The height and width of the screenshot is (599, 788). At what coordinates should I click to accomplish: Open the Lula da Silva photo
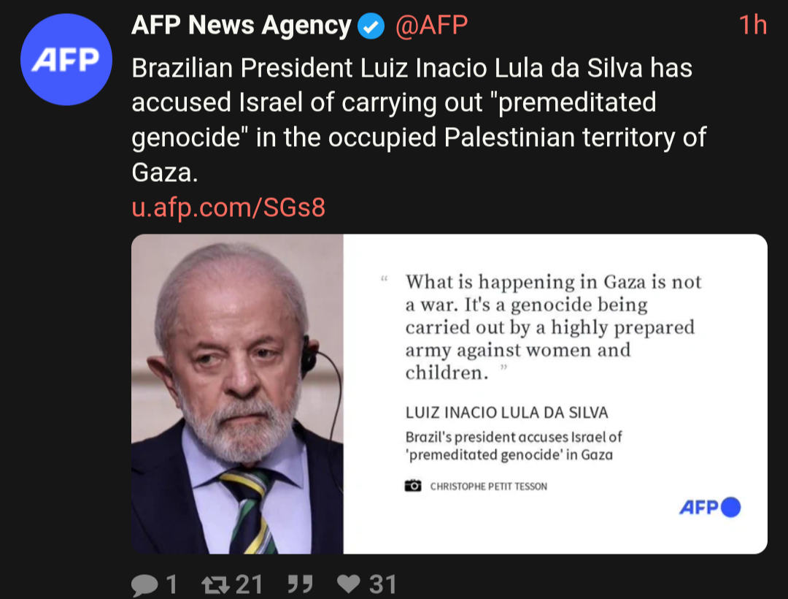(237, 394)
